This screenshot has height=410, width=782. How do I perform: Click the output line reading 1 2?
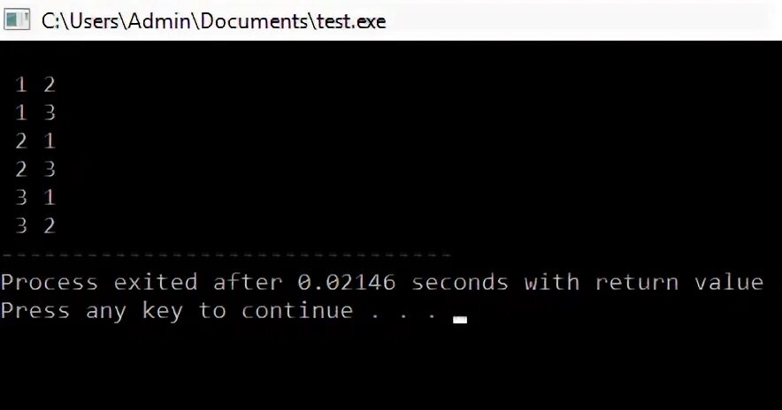[34, 85]
